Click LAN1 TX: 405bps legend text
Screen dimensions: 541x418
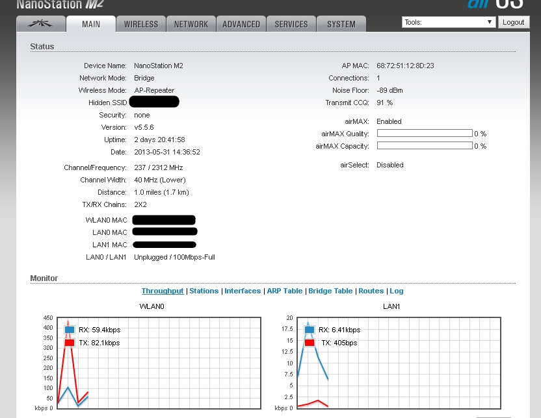point(339,343)
